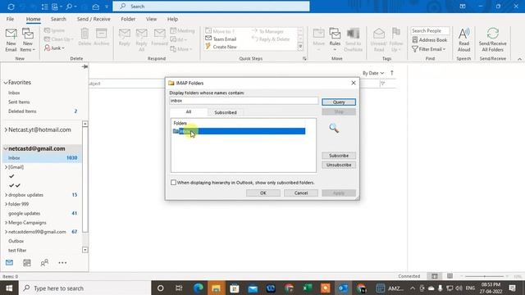This screenshot has height=295, width=525.
Task: Open the Folder ribbon tab
Action: [x=128, y=19]
